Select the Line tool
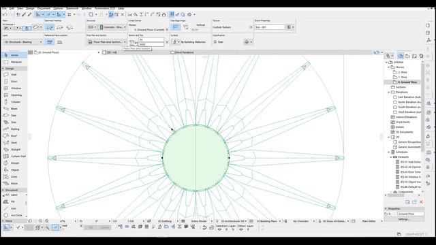This screenshot has height=245, width=436. point(14,208)
